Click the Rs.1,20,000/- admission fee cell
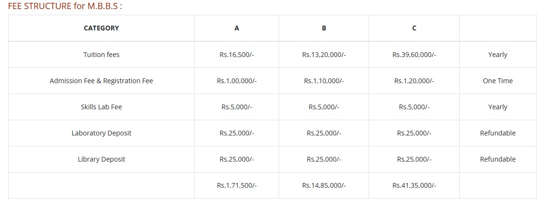543x202 pixels. 414,81
